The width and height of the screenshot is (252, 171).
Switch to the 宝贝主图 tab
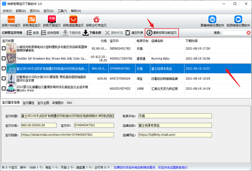pyautogui.click(x=43, y=103)
